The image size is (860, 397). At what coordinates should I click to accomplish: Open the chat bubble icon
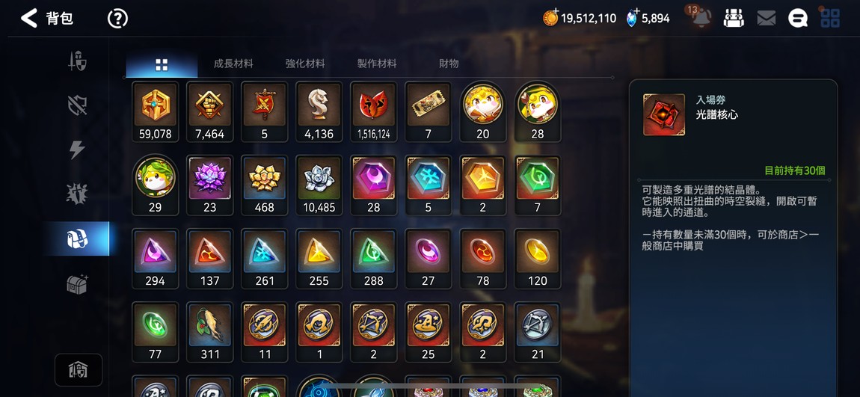click(x=798, y=19)
